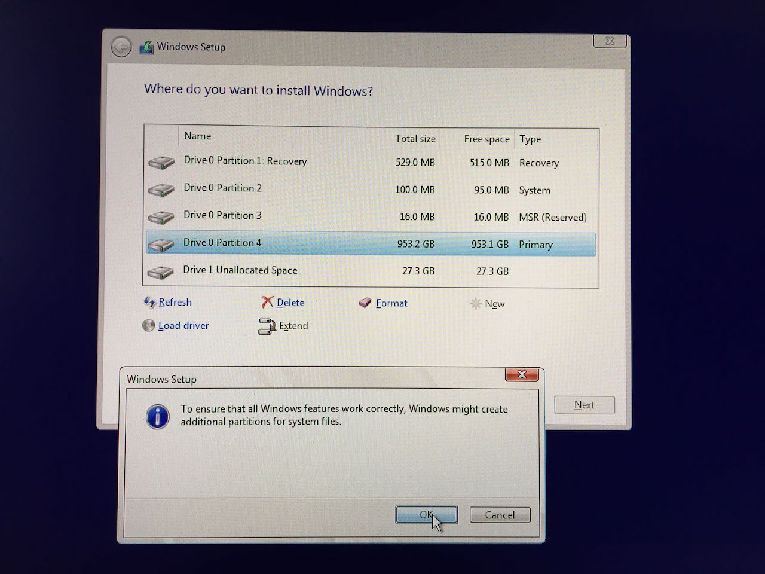This screenshot has width=765, height=574.
Task: Click the 529.0 MB total size value
Action: pyautogui.click(x=415, y=162)
